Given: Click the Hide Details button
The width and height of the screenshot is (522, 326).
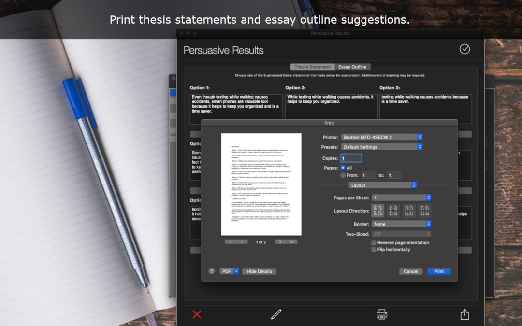Looking at the screenshot, I should click(x=259, y=271).
